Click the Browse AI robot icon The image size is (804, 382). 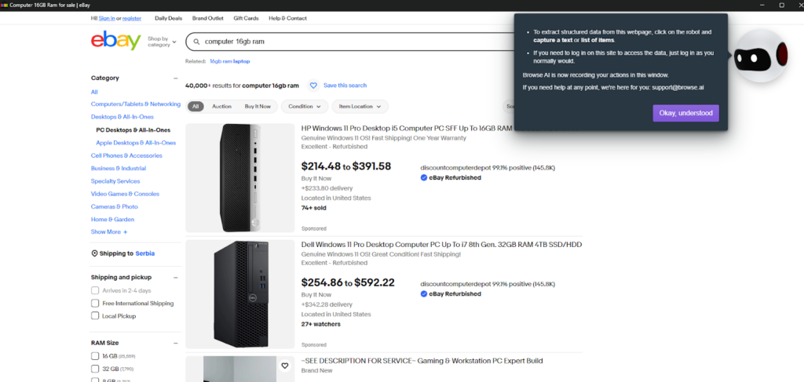click(x=761, y=55)
